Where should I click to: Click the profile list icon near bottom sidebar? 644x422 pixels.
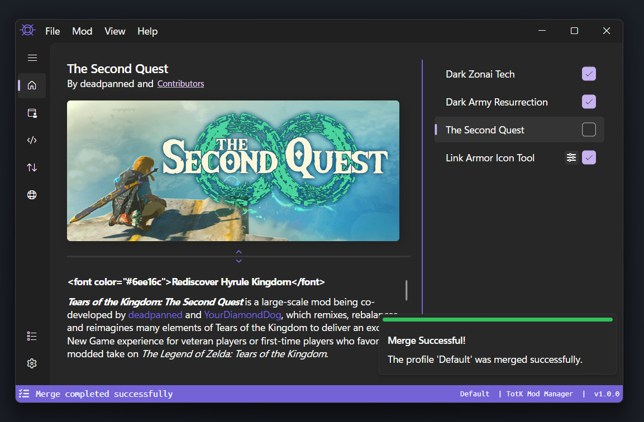point(32,336)
